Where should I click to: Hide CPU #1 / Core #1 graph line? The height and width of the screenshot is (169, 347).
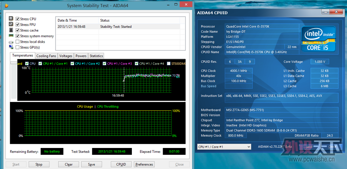click(x=40, y=63)
